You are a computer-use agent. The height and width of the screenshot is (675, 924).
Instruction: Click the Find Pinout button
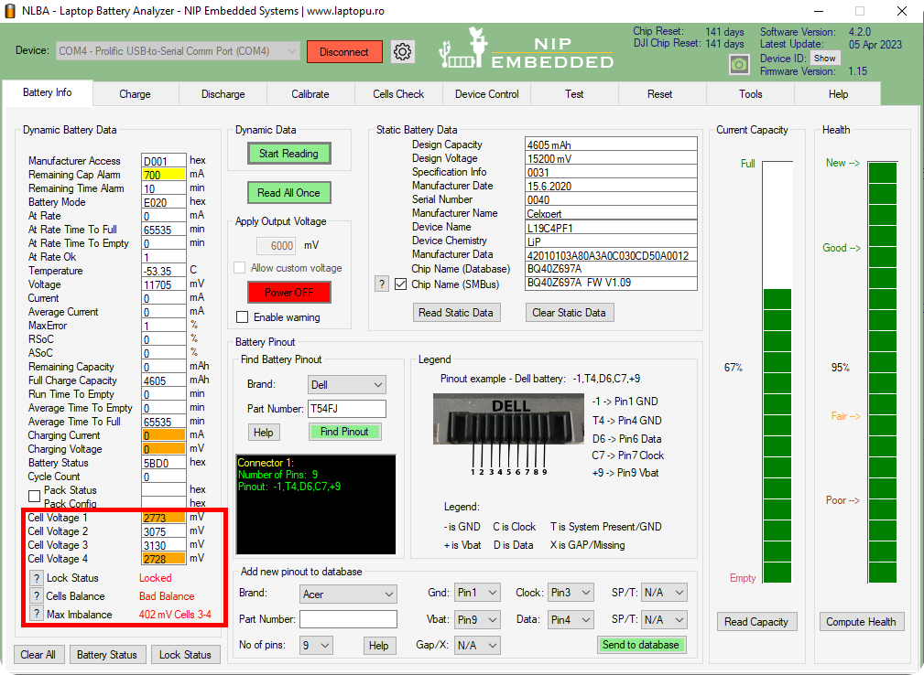344,432
